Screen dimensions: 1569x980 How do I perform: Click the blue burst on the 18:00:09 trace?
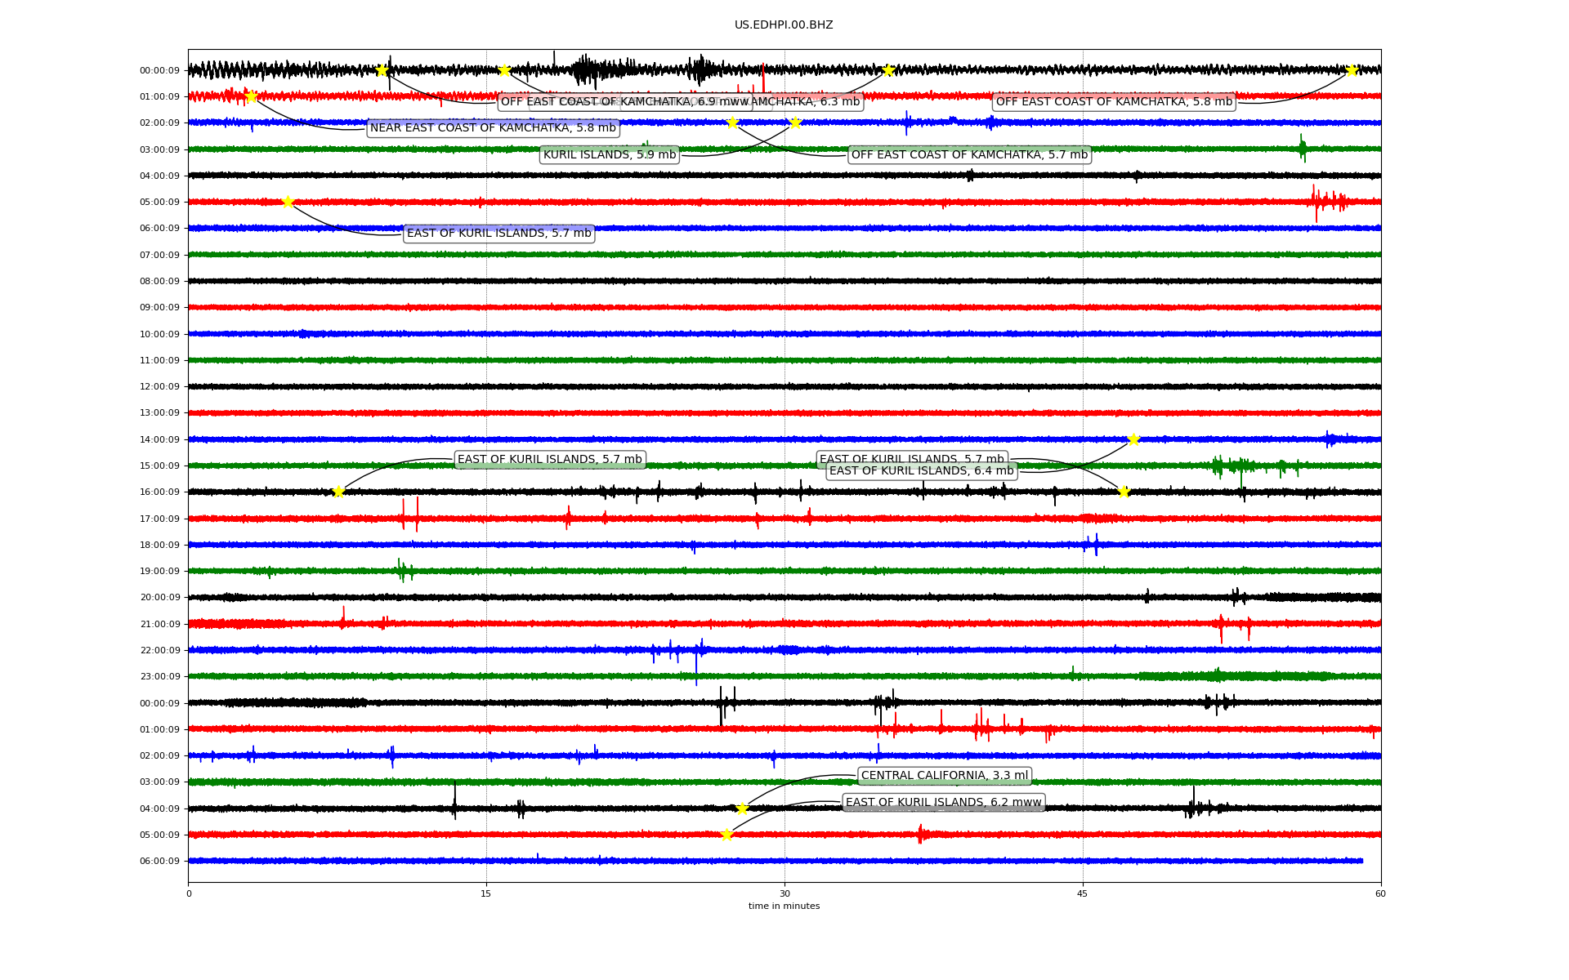tap(1093, 545)
